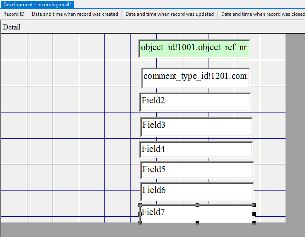Click Field7's top-right resize handle
This screenshot has width=305, height=237.
pos(254,205)
